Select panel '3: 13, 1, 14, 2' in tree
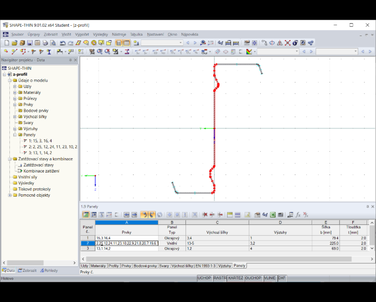376x302 pixels. [40, 153]
